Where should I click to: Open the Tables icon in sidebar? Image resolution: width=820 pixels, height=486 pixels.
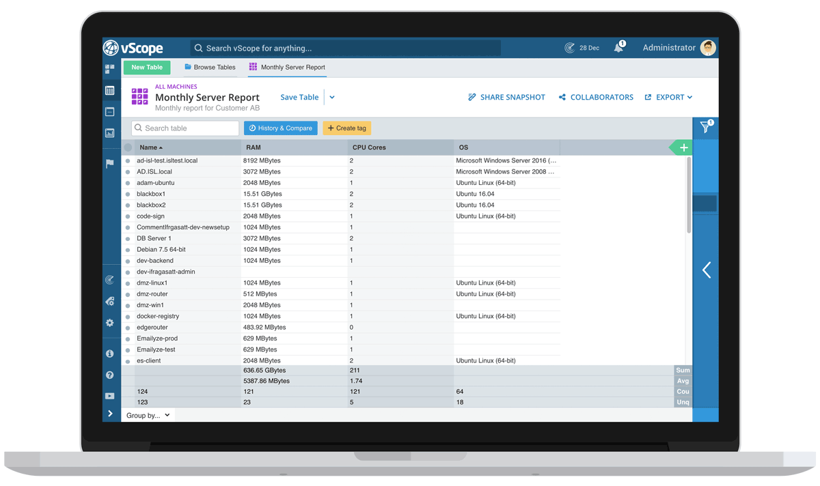(x=110, y=90)
